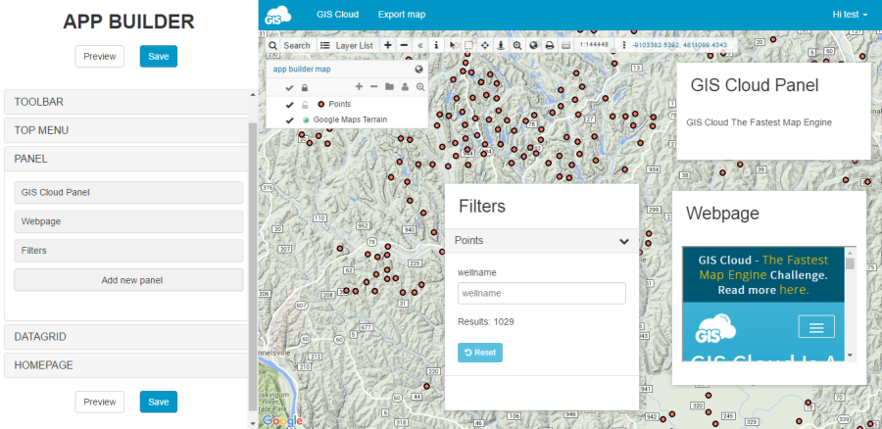Image resolution: width=882 pixels, height=429 pixels.
Task: Click the top Save button
Action: click(x=159, y=56)
